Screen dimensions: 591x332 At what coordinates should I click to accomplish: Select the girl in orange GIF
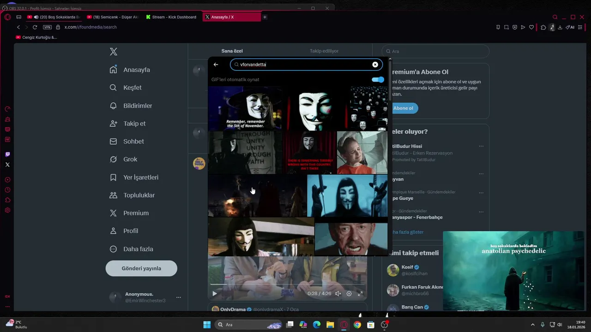click(362, 153)
